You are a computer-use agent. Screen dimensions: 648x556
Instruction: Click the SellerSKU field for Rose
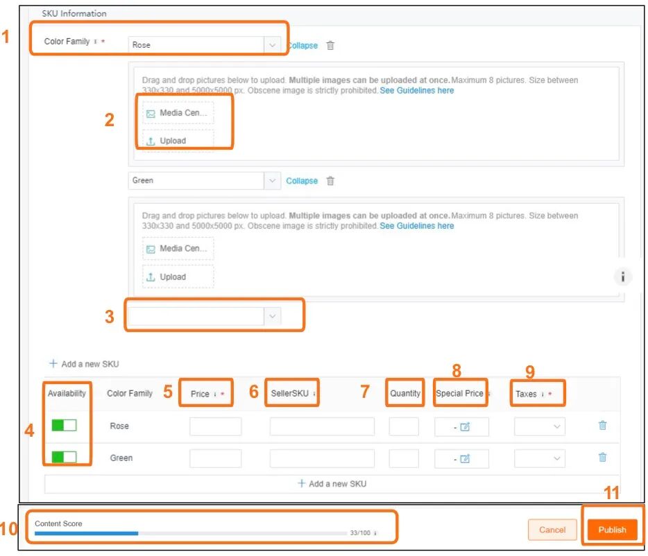(322, 427)
